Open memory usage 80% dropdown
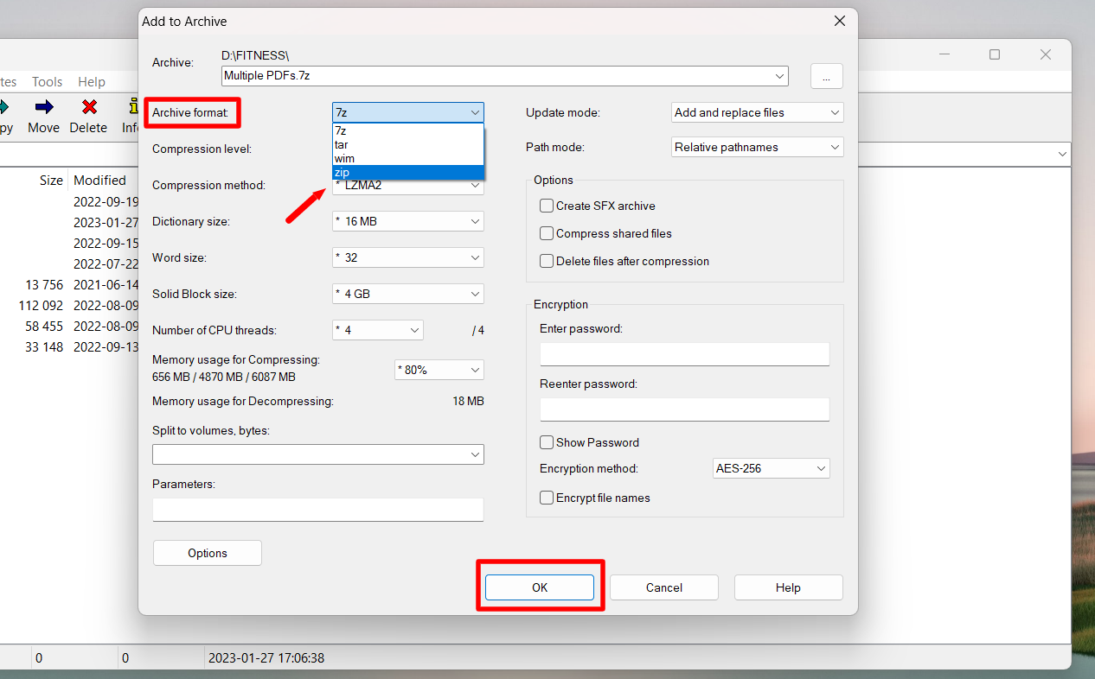 click(x=439, y=370)
